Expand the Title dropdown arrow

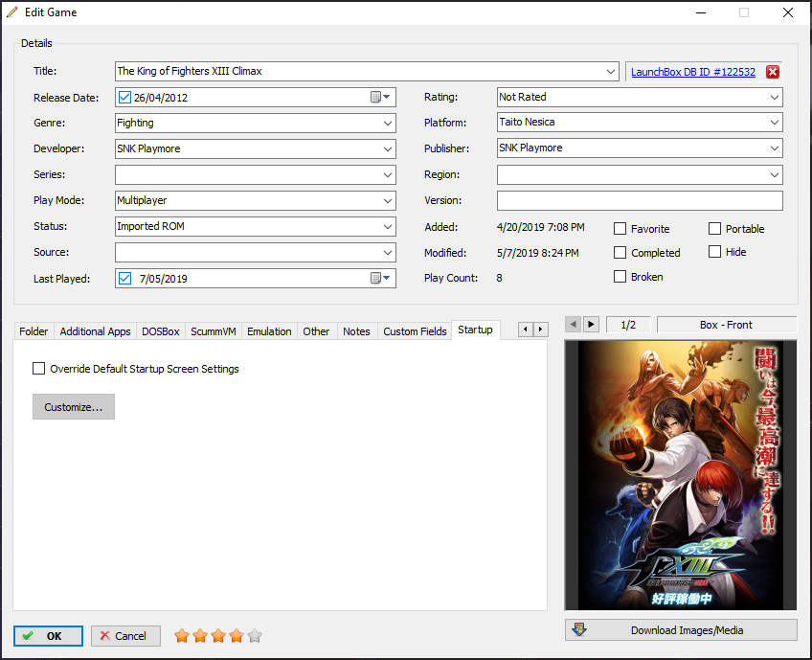click(611, 72)
